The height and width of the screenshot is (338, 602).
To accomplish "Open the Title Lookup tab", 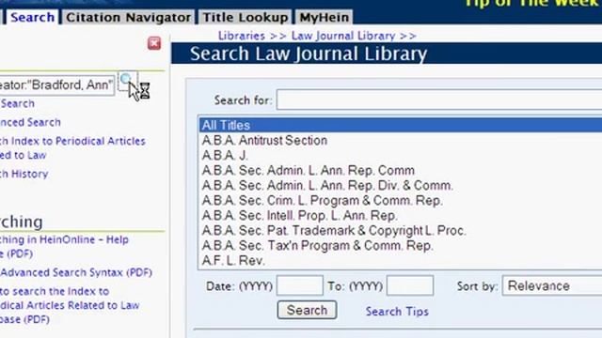I will tap(246, 17).
